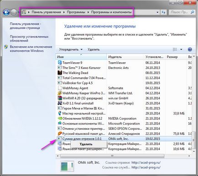
Task: Open the Ссылка справки acad-prog.ru link
Action: [146, 163]
